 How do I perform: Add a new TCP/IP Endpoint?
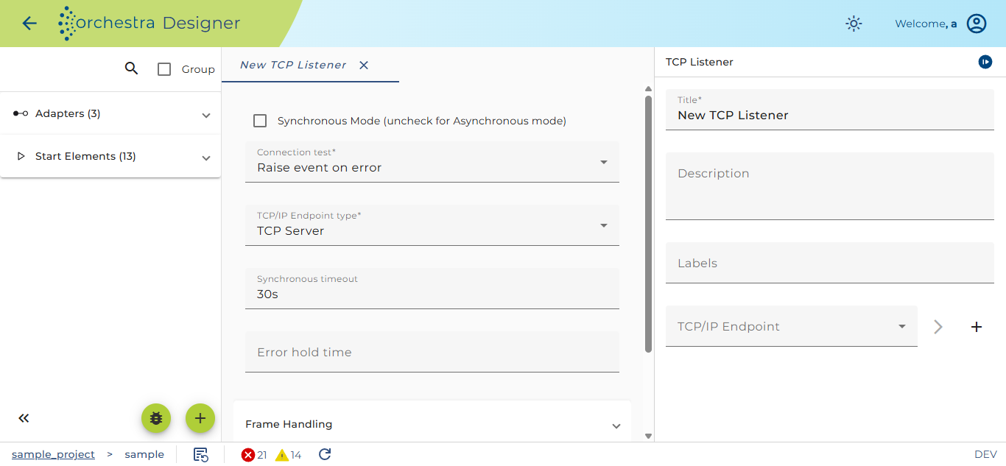[x=977, y=327]
